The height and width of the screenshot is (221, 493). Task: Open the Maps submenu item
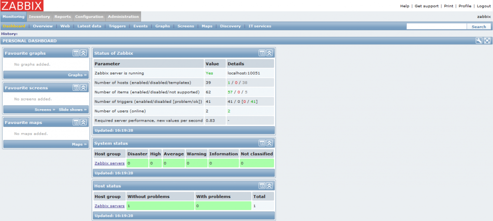click(x=207, y=26)
